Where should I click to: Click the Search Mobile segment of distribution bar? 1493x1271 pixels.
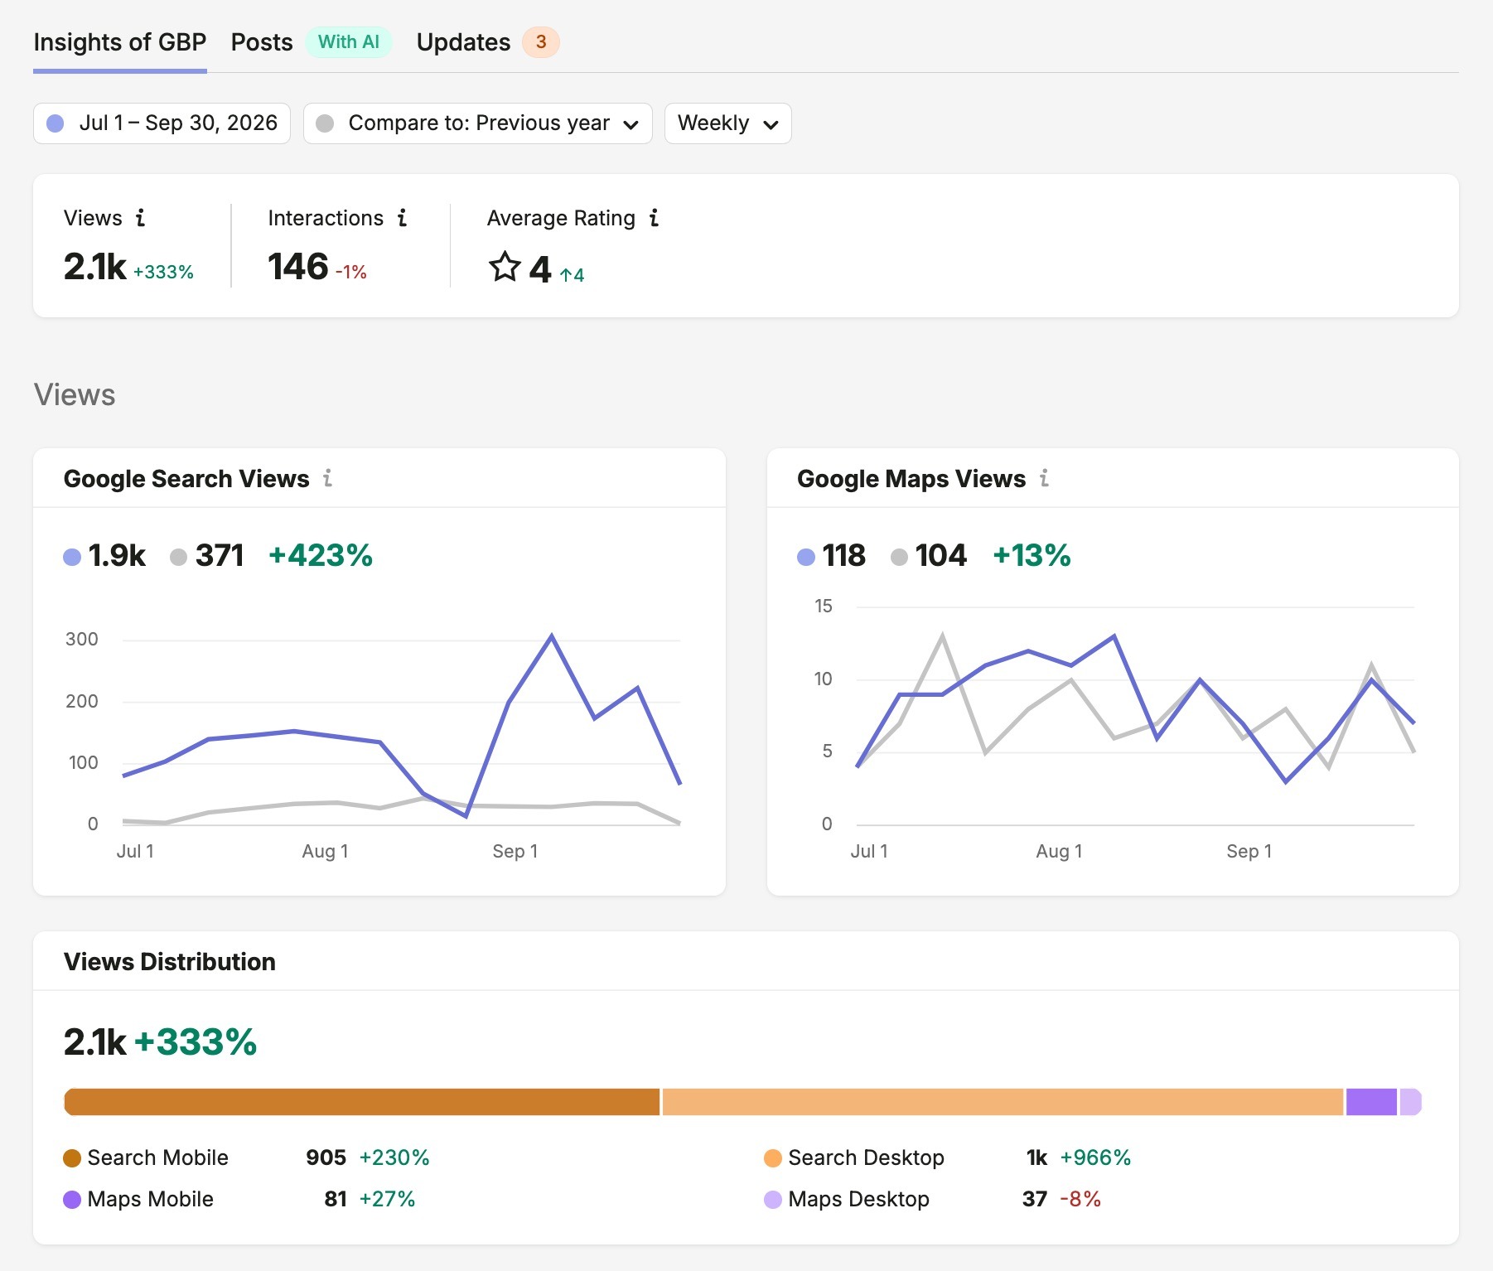362,1102
